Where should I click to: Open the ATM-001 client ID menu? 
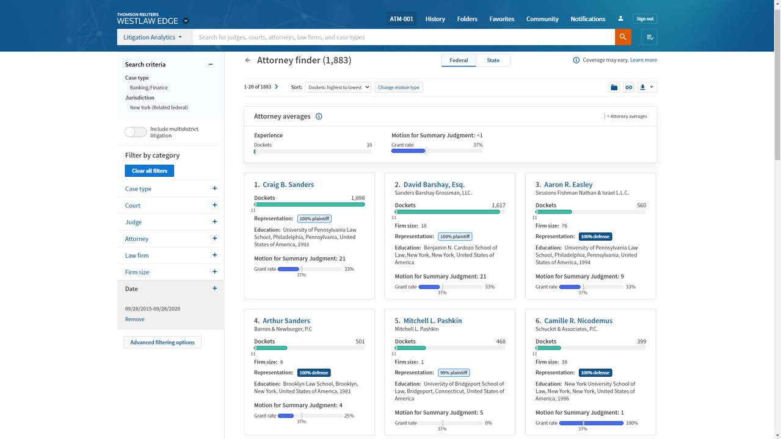[402, 19]
